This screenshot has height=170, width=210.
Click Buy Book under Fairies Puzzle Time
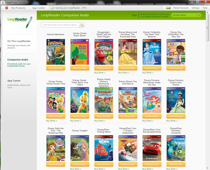click(x=52, y=121)
